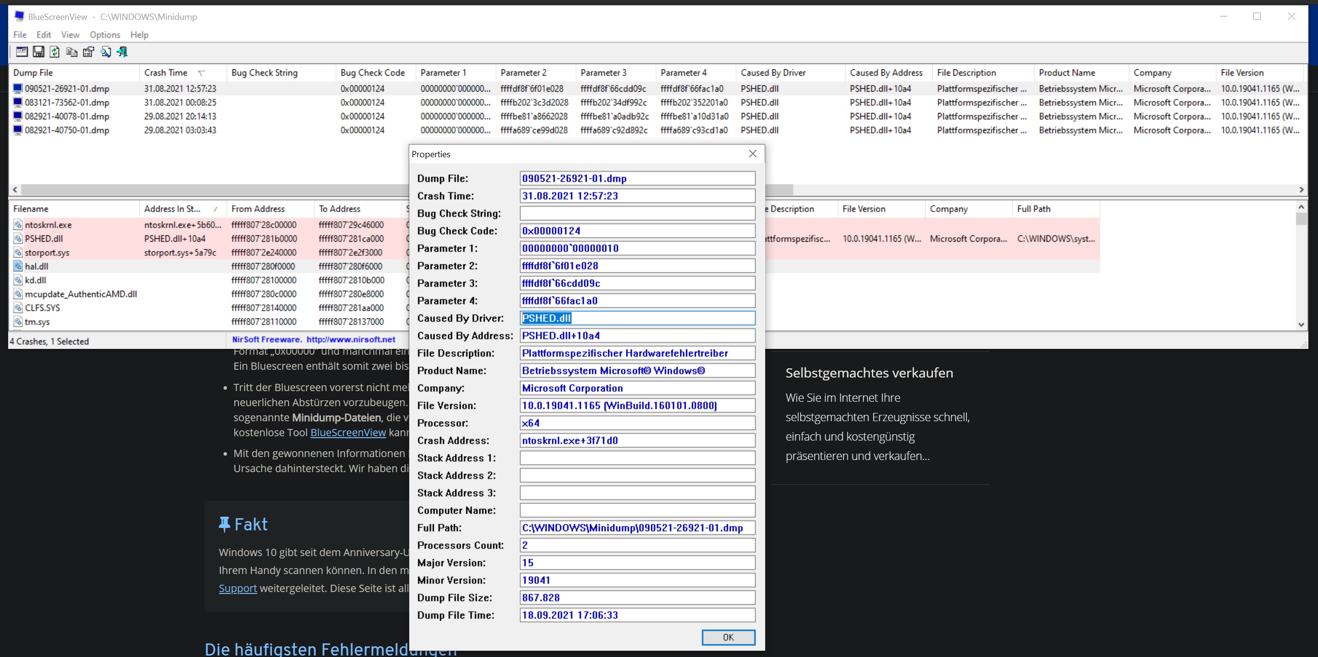Close the Properties dialog with X

click(753, 154)
